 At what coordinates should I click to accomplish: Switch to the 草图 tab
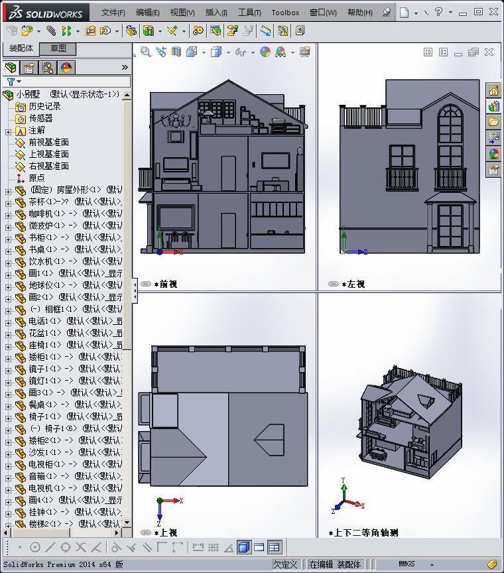tap(58, 48)
